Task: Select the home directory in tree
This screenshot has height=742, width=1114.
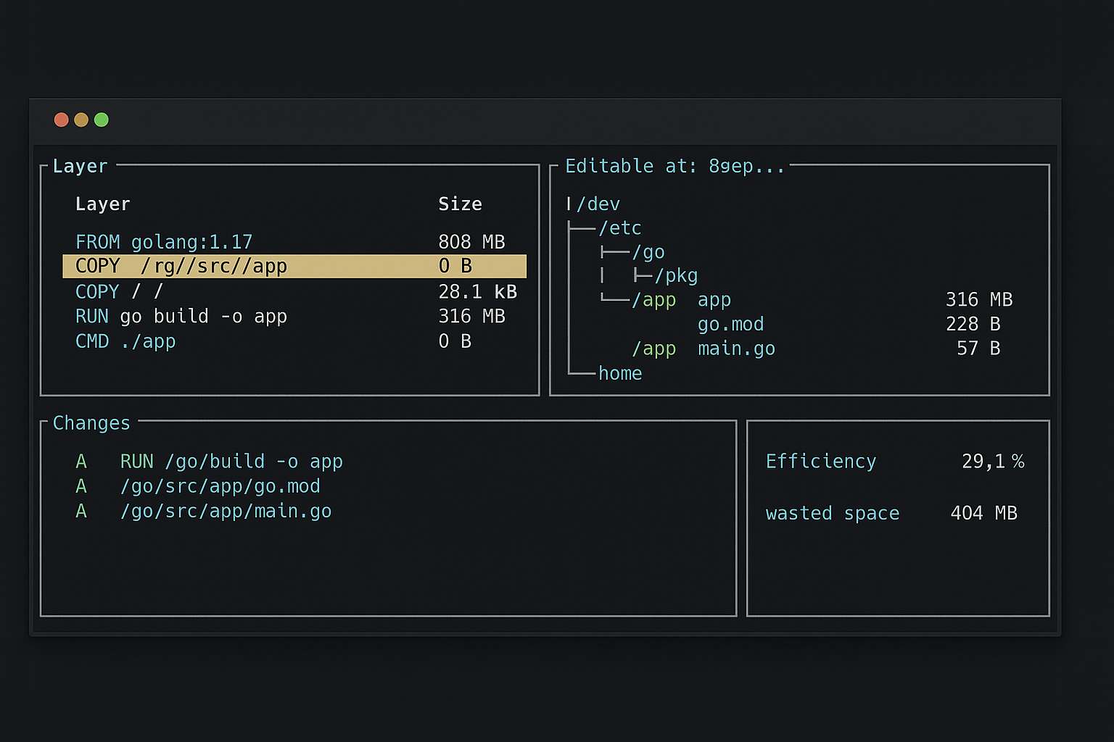Action: coord(620,373)
